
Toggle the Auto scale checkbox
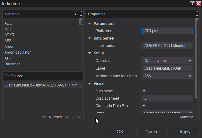[x=144, y=91]
